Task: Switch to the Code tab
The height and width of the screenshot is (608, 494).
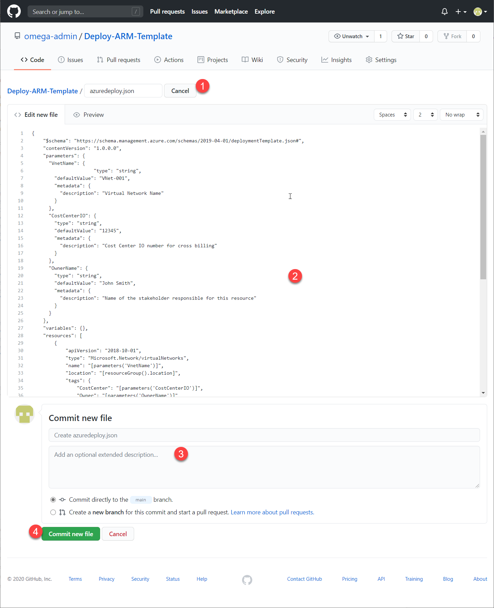Action: coord(32,60)
